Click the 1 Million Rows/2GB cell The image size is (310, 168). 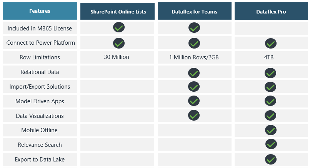click(194, 57)
